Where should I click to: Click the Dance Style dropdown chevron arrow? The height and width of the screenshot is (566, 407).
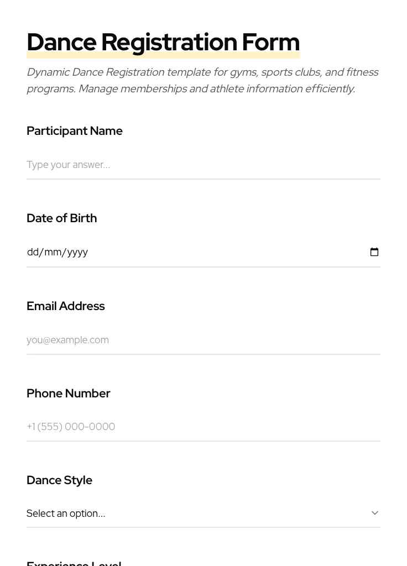(375, 513)
